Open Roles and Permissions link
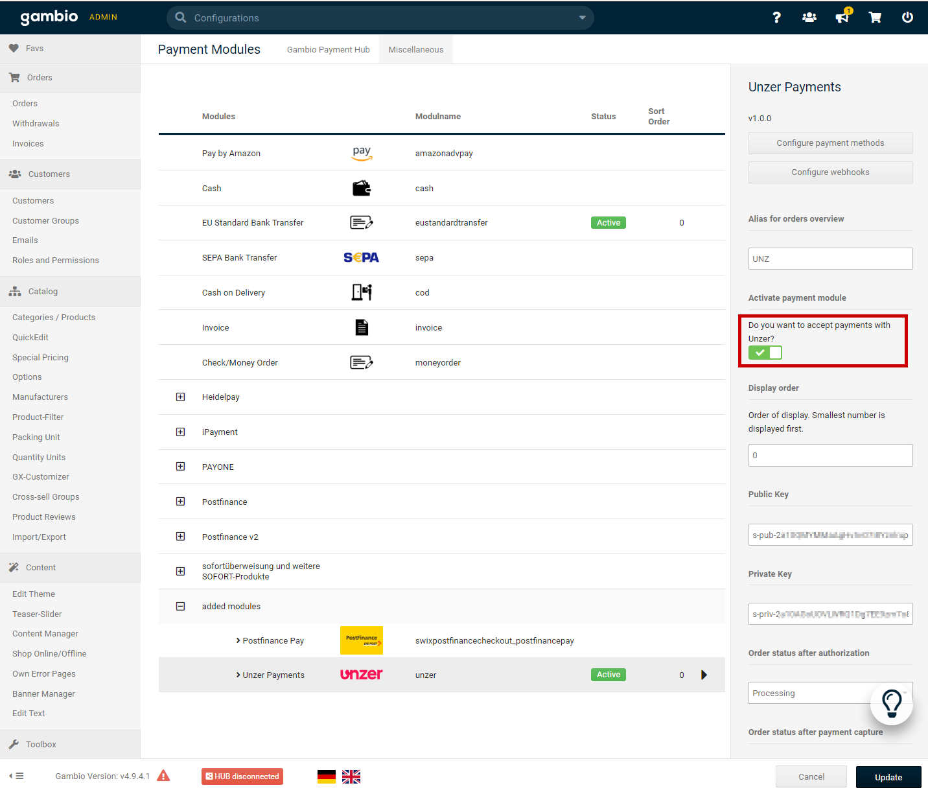928x792 pixels. (56, 261)
